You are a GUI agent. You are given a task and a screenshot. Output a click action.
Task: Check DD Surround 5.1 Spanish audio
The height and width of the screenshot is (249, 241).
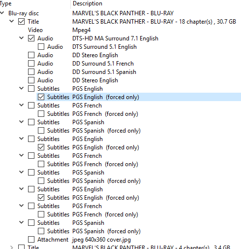[31, 72]
